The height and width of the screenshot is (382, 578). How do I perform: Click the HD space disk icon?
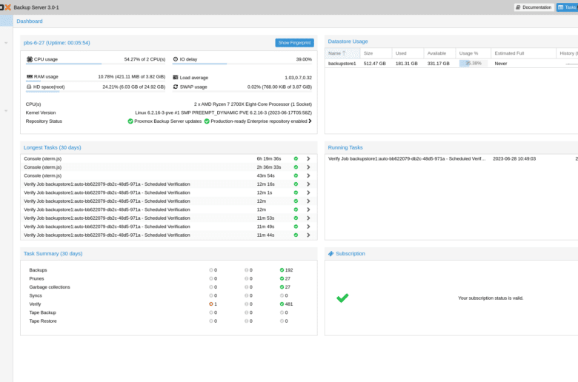[x=29, y=87]
